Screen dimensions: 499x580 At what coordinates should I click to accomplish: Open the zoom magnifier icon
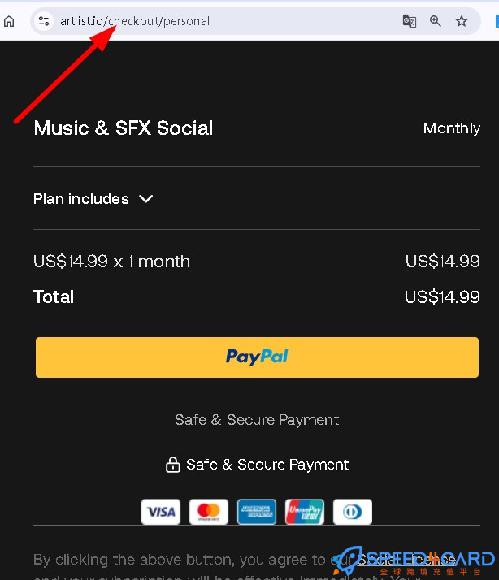(x=436, y=21)
